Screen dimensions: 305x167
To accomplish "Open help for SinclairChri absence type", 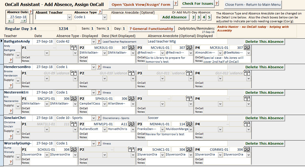I will (x=99, y=118).
